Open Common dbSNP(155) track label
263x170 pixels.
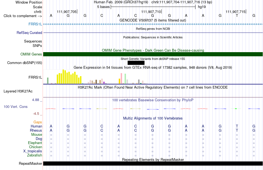click(x=24, y=63)
